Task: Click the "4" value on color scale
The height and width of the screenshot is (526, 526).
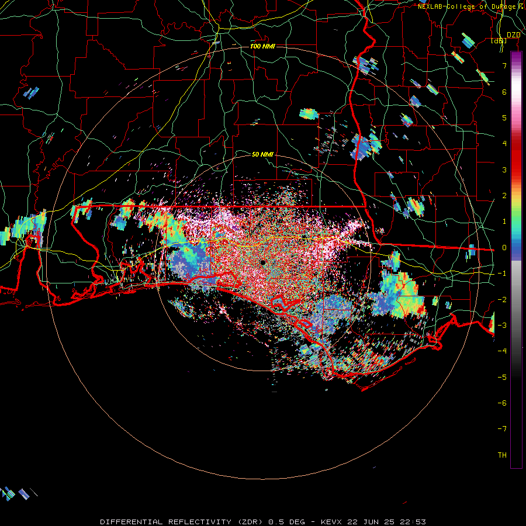Action: tap(504, 144)
